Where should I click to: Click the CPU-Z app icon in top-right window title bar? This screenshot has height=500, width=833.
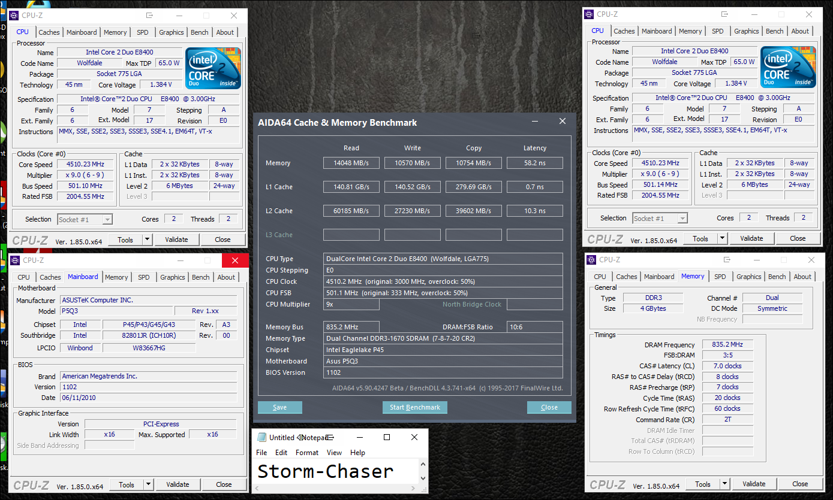click(x=589, y=14)
